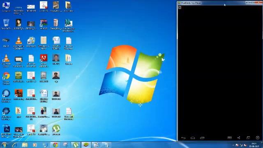Select the Recycle Bin desktop icon
Viewport: 263px width, 148px height.
pyautogui.click(x=6, y=24)
